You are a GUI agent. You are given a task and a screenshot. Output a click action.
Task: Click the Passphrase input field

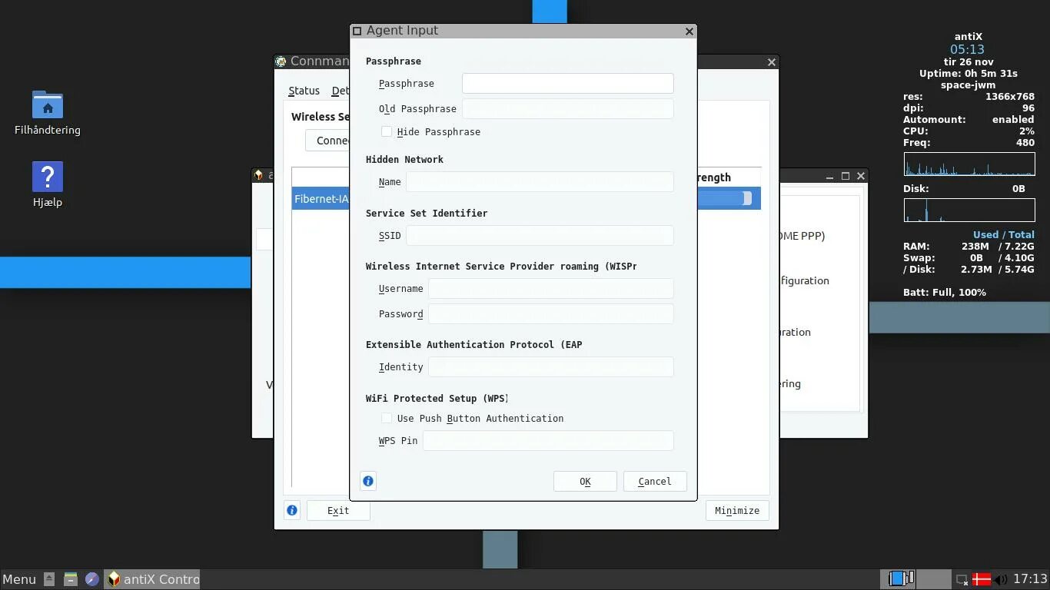[567, 83]
